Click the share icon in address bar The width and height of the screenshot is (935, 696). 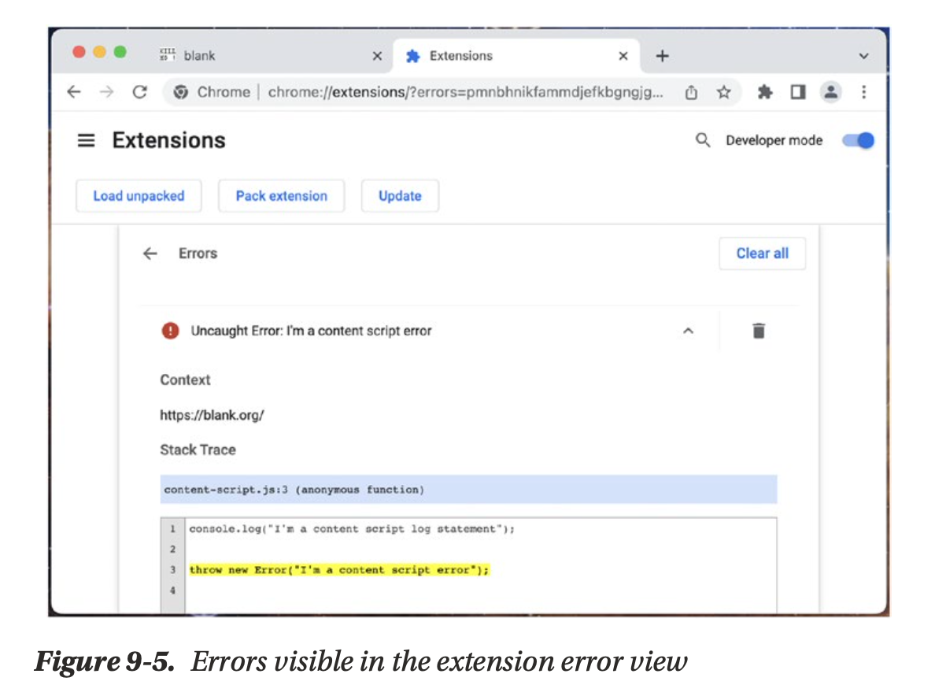(x=691, y=92)
